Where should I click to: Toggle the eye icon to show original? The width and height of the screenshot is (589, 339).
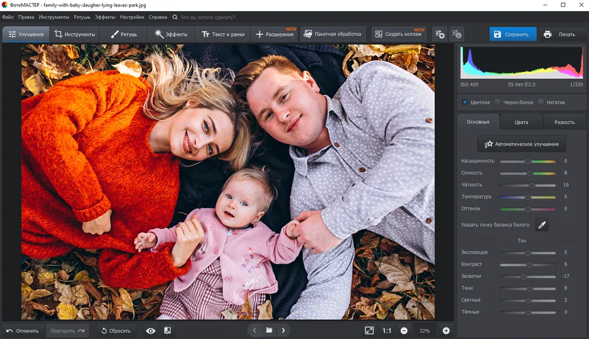point(151,331)
